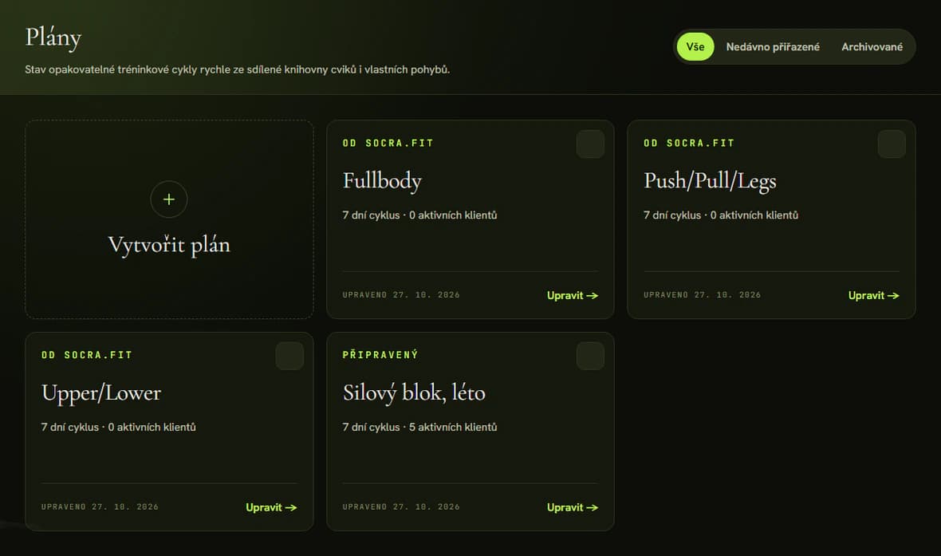Open the Upper/Lower plan title
The height and width of the screenshot is (556, 941).
[101, 392]
